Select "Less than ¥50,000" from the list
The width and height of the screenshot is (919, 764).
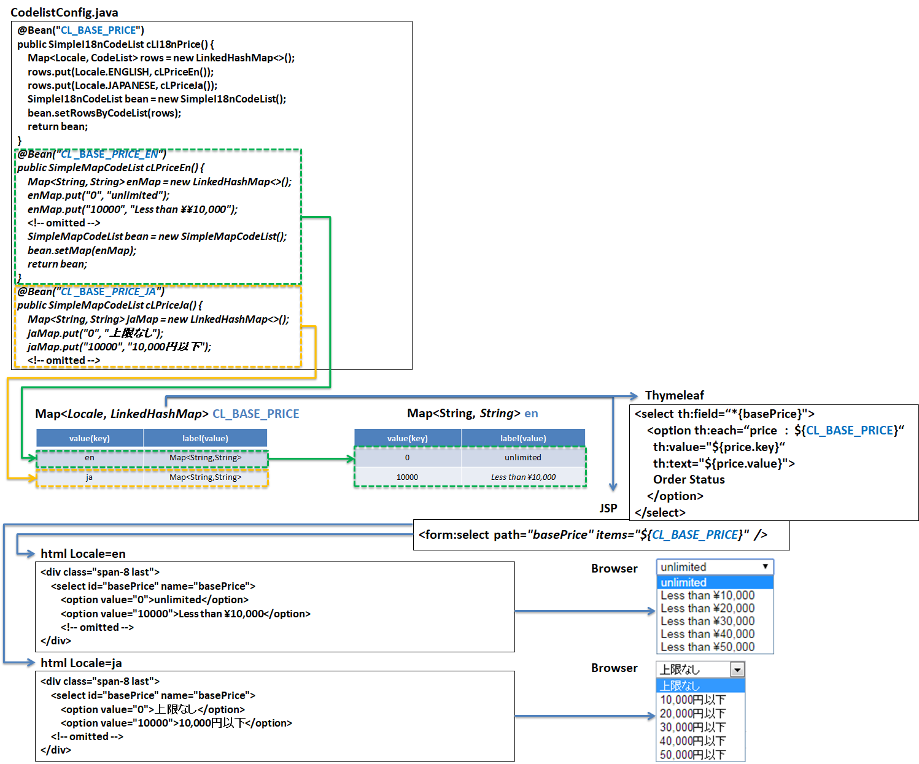(x=708, y=647)
